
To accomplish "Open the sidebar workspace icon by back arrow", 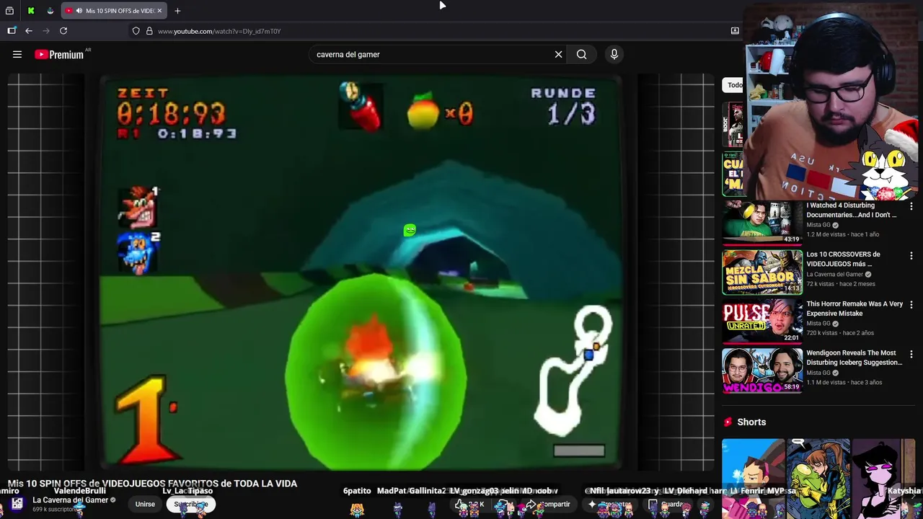I will pyautogui.click(x=12, y=31).
